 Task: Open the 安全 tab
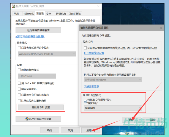click(49, 14)
